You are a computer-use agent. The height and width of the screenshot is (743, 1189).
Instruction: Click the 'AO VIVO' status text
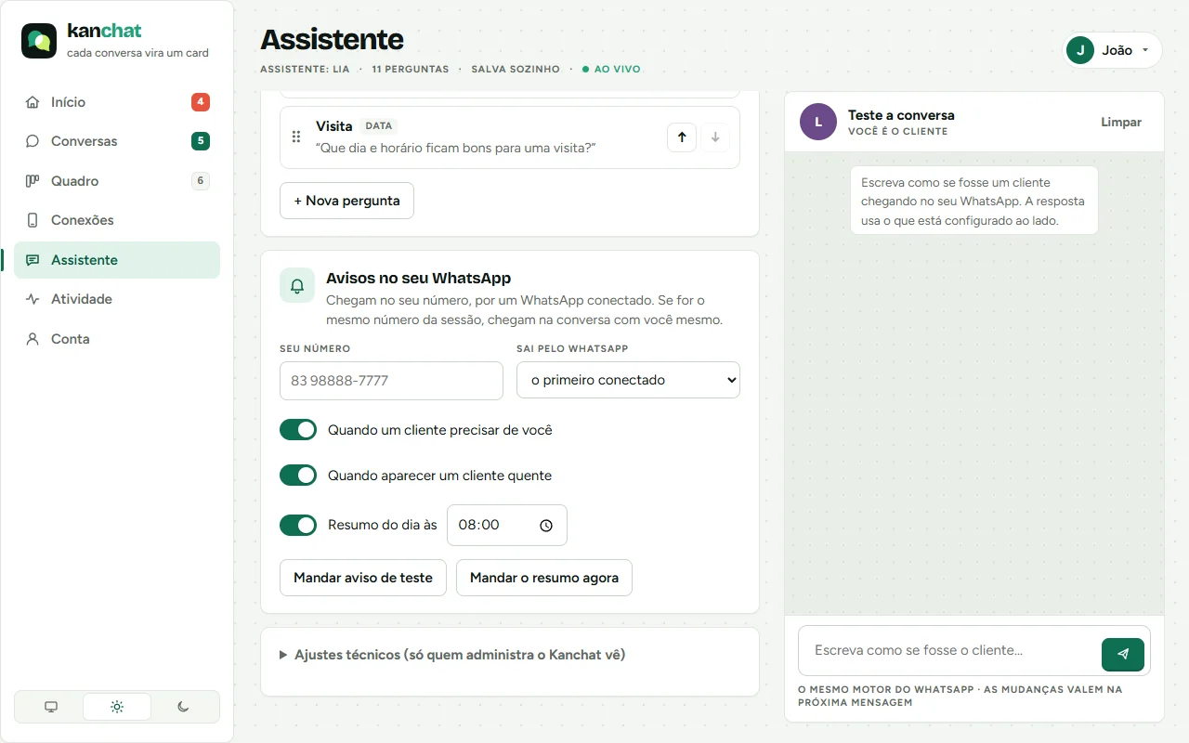[618, 70]
